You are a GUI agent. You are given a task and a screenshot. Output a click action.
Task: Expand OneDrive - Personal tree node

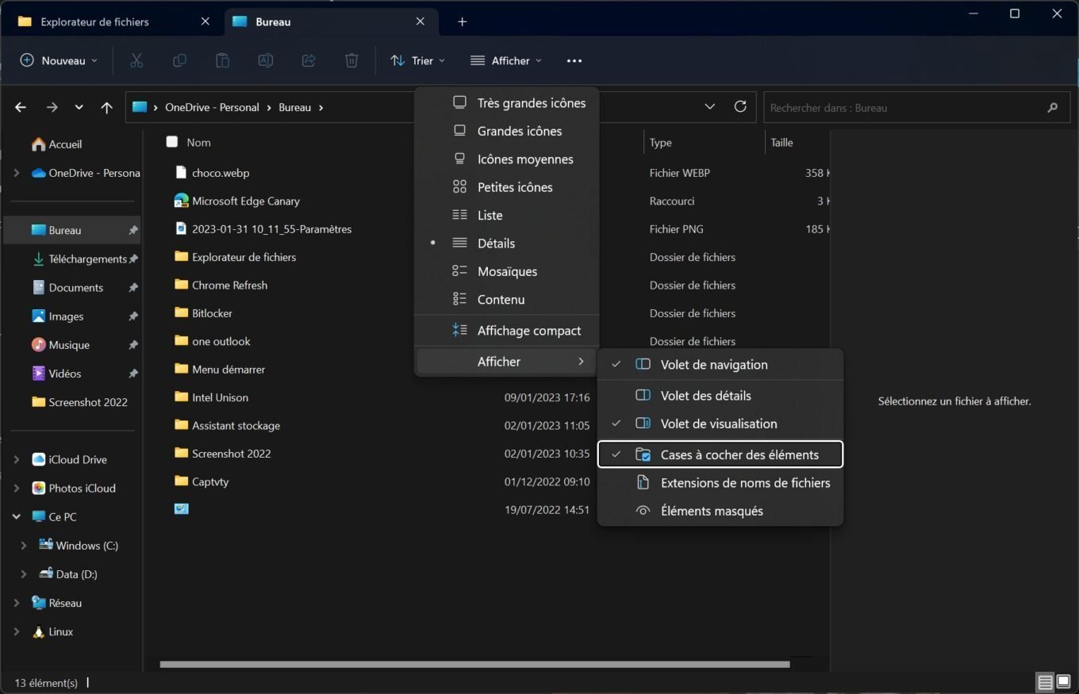click(x=17, y=173)
